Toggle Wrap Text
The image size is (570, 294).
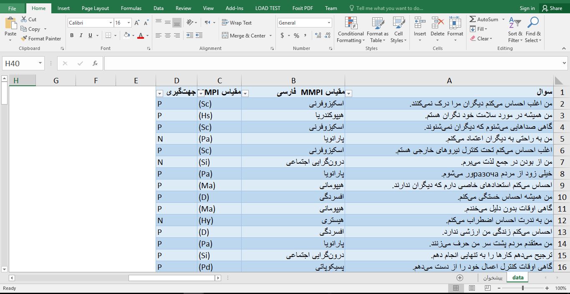pyautogui.click(x=237, y=23)
